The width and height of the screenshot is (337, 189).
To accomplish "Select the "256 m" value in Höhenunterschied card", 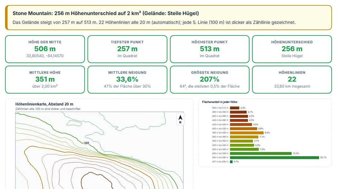I will coord(292,49).
